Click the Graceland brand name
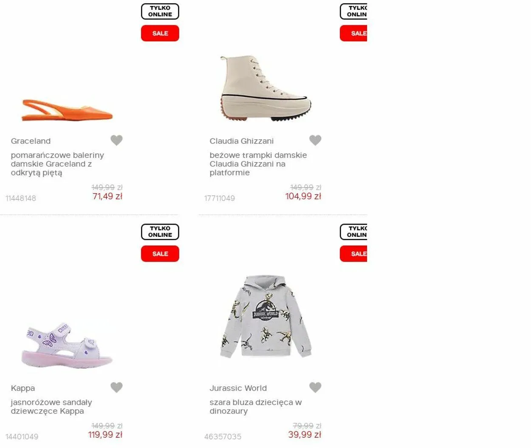 [x=31, y=141]
